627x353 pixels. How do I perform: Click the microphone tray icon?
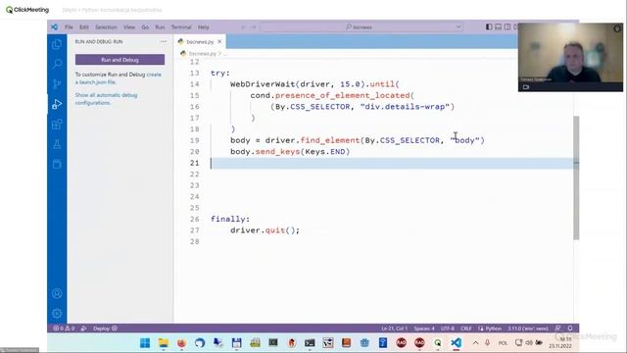click(x=488, y=343)
